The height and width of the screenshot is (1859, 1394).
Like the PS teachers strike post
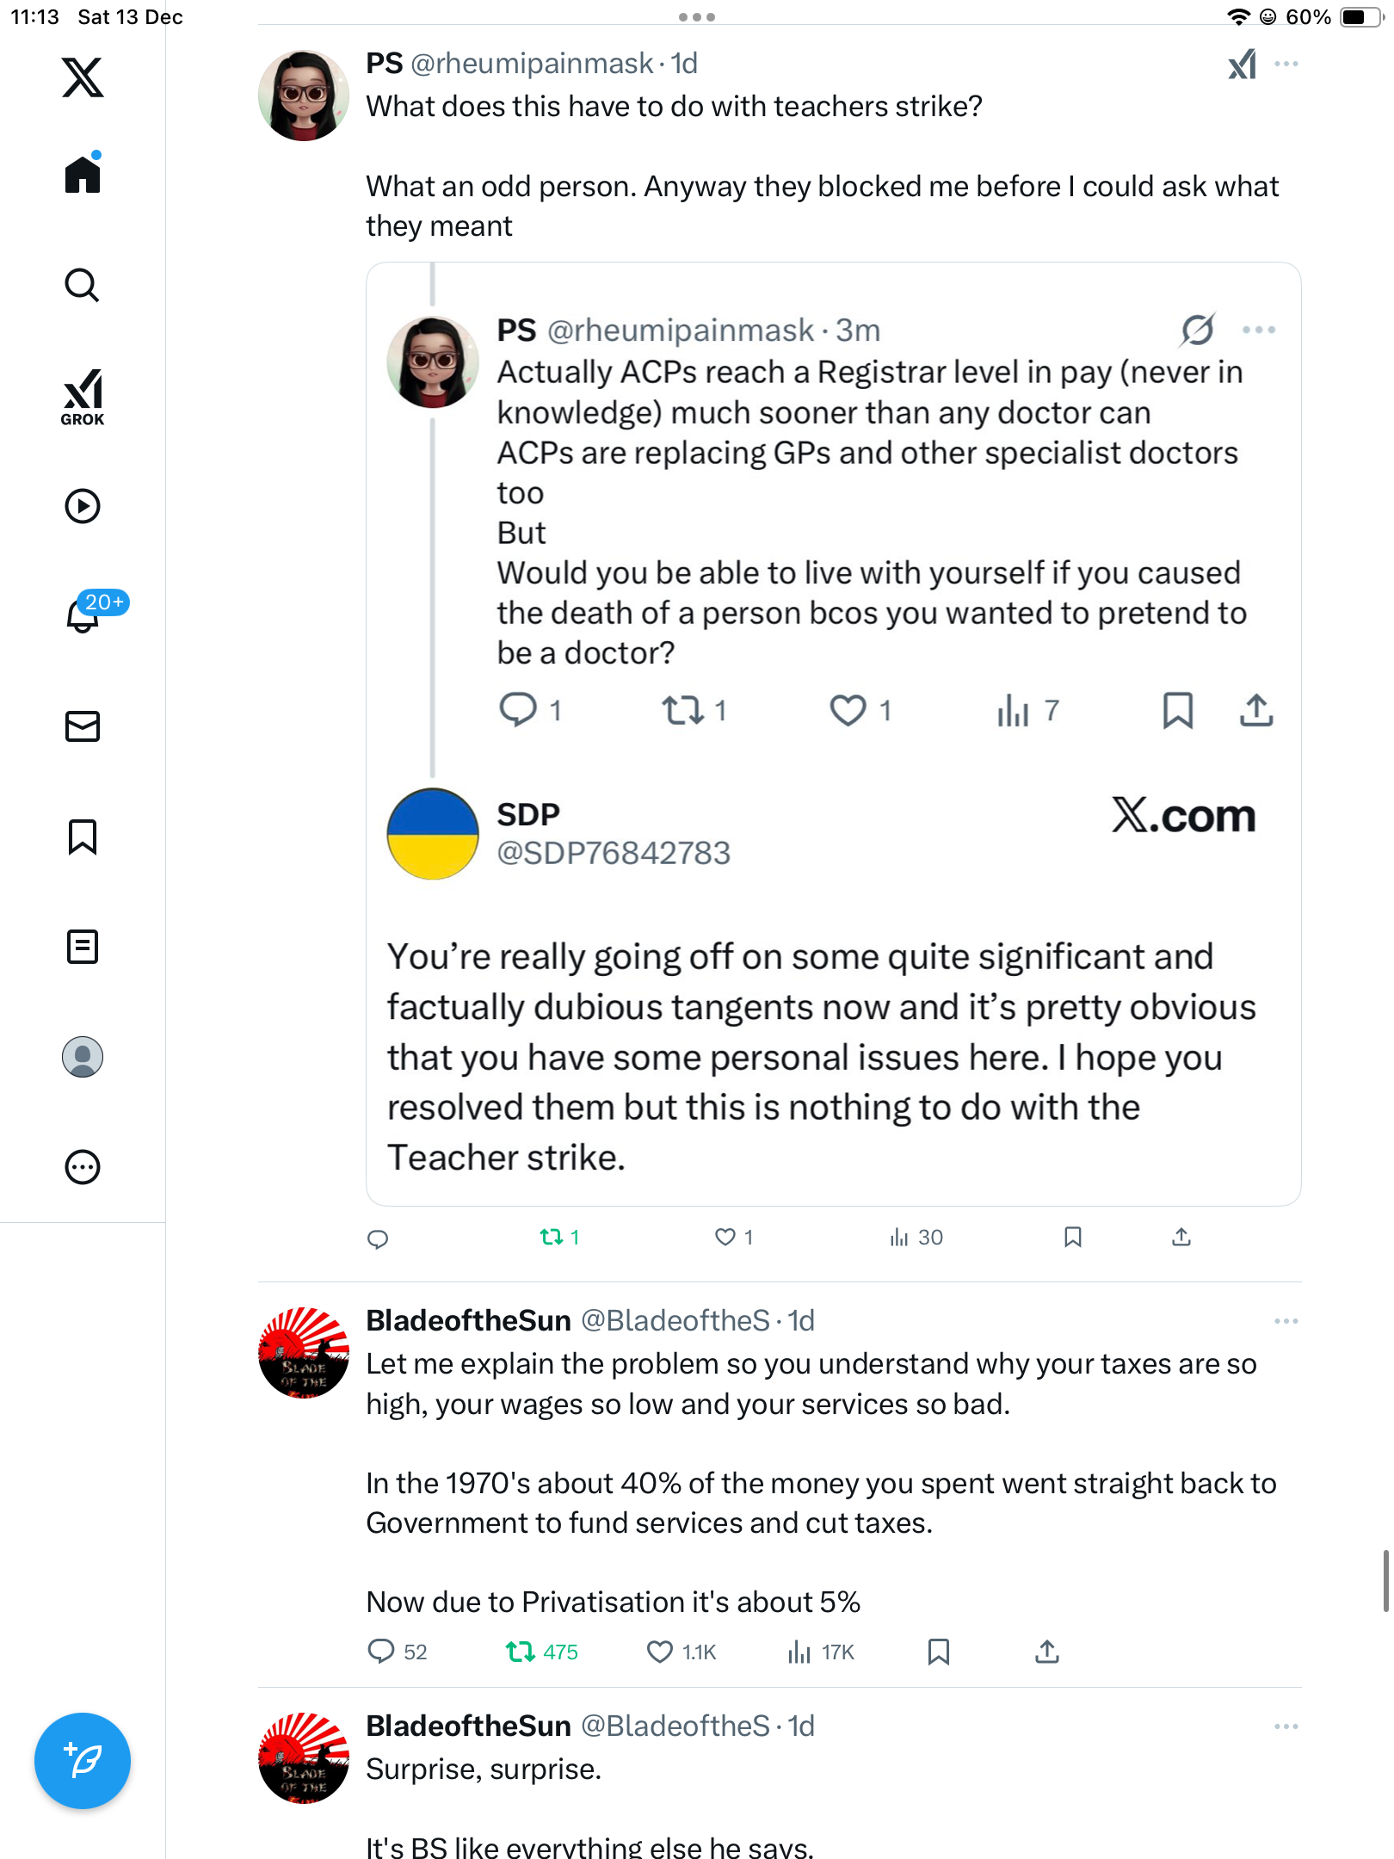pyautogui.click(x=725, y=1238)
